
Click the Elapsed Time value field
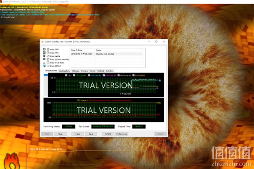pyautogui.click(x=139, y=126)
